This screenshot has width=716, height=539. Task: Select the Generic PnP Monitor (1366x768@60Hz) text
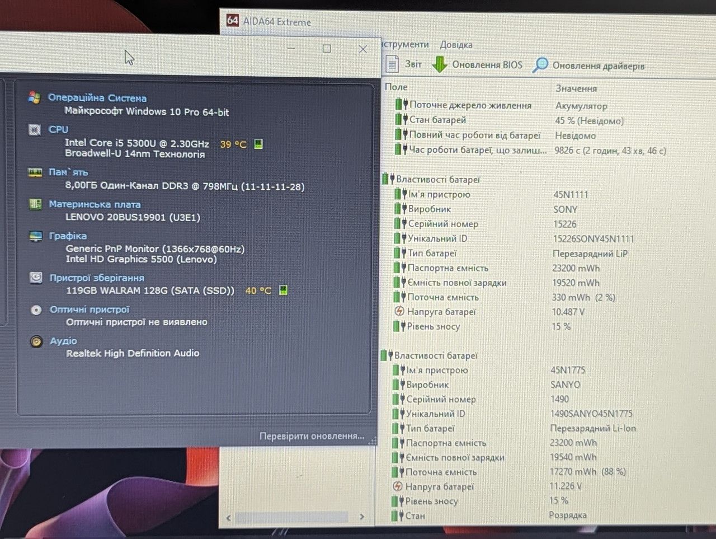[155, 249]
